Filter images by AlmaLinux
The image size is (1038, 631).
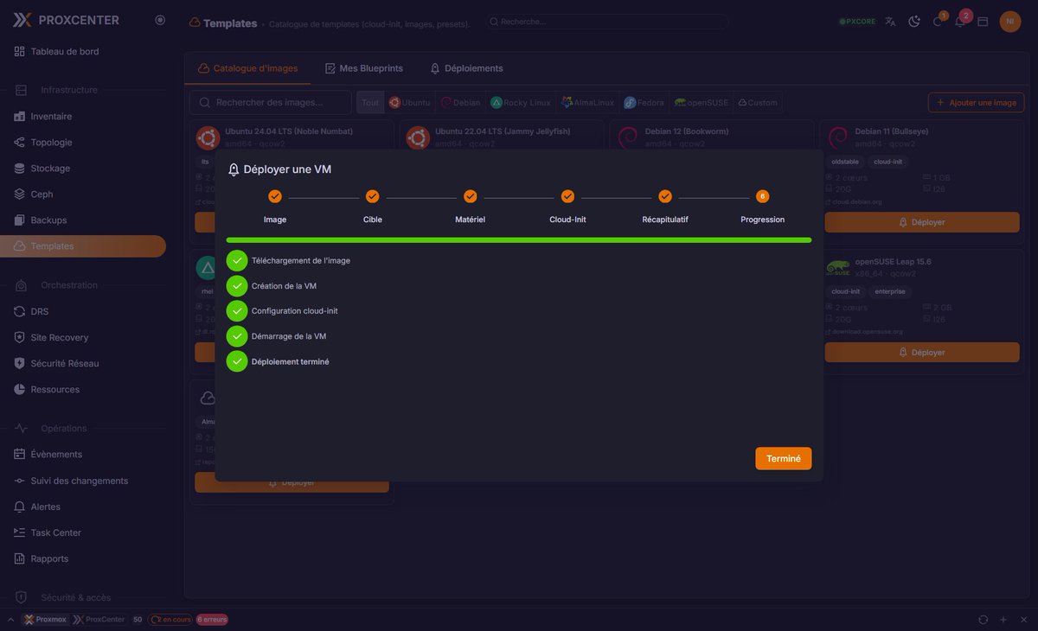pyautogui.click(x=587, y=102)
